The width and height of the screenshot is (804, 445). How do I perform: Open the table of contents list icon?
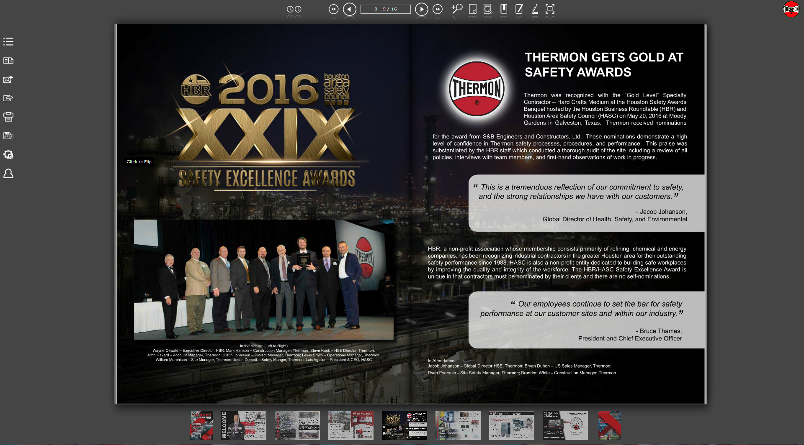tap(8, 42)
